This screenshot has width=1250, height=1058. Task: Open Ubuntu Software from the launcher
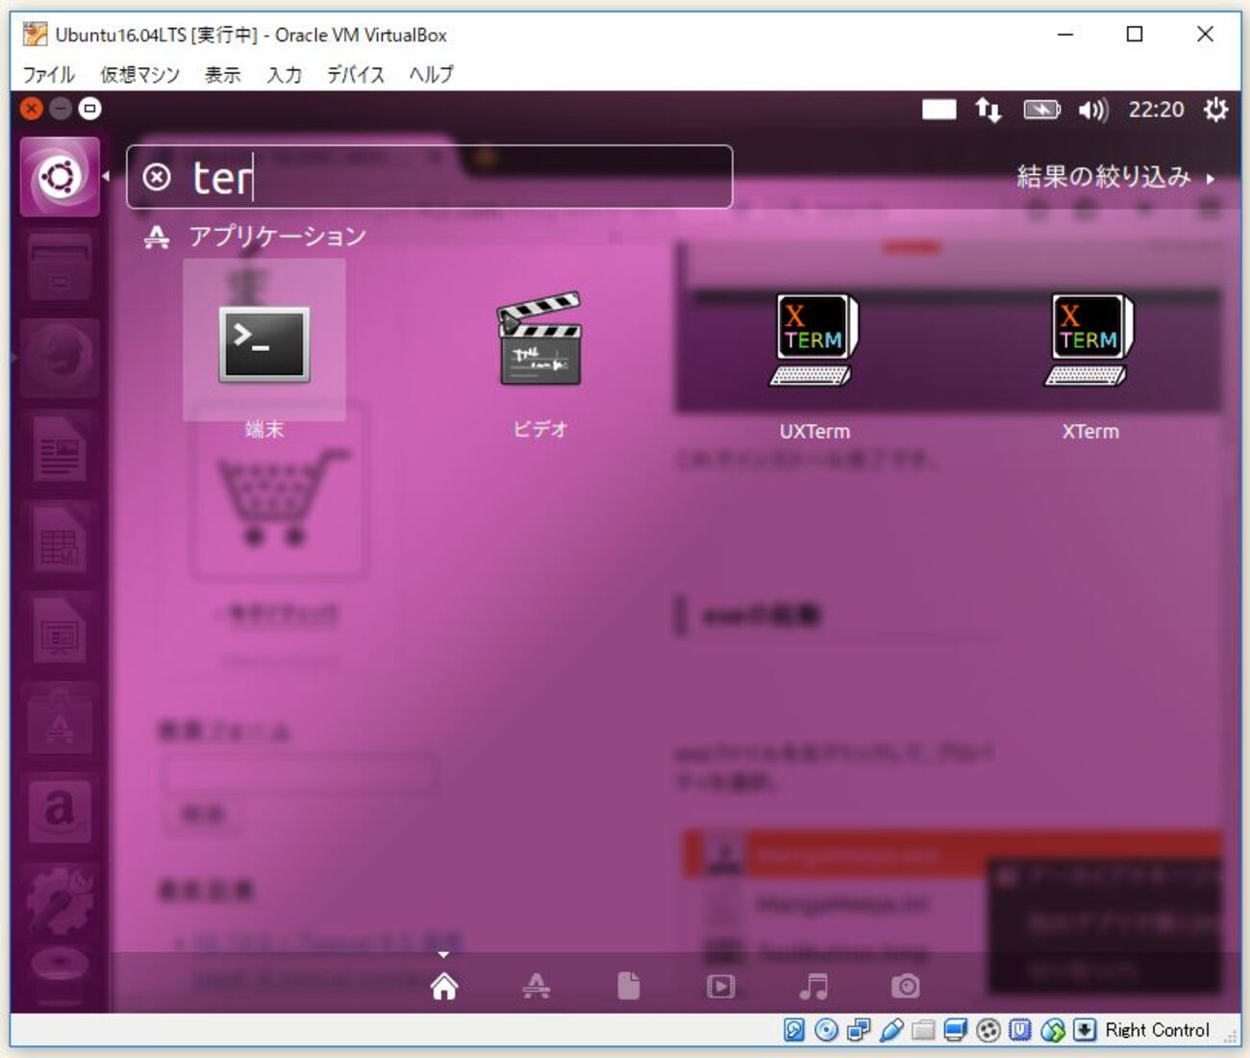[x=60, y=721]
